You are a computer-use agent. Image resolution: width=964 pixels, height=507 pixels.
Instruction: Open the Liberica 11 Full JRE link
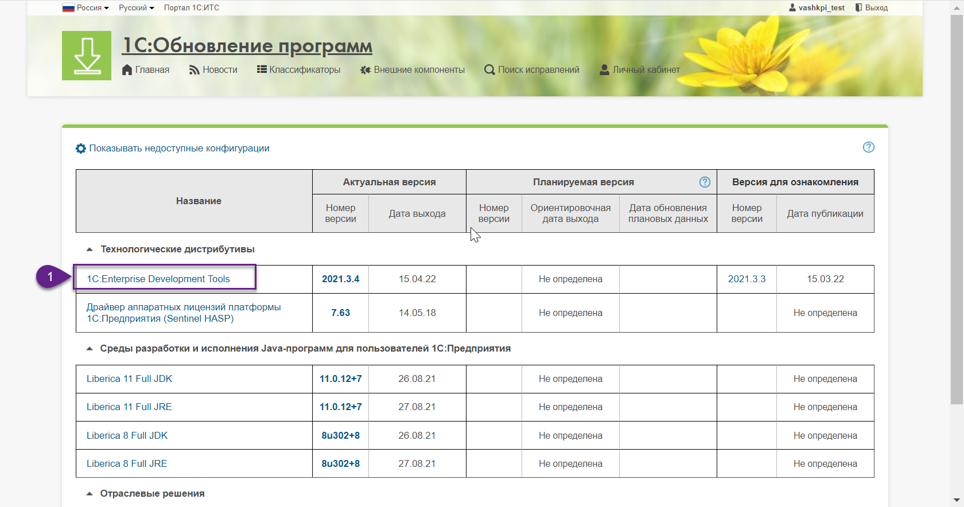coord(129,407)
